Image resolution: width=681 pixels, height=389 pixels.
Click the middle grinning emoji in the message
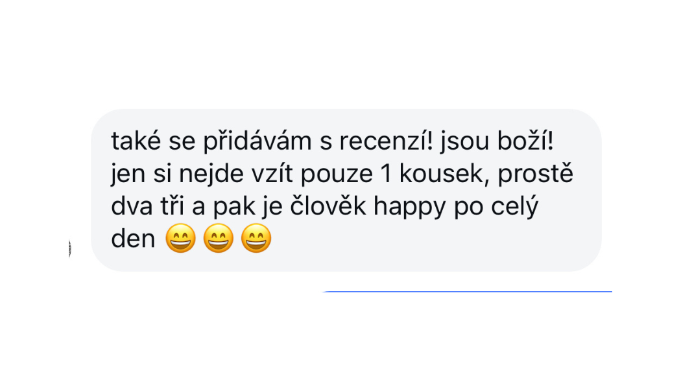[219, 239]
